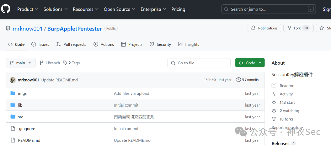The image size is (331, 145).
Task: Open the Activity link in About
Action: coord(286,94)
